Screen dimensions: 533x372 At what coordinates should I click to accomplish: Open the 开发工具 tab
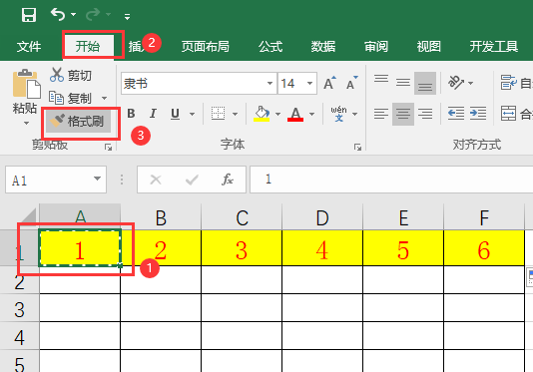pyautogui.click(x=493, y=47)
